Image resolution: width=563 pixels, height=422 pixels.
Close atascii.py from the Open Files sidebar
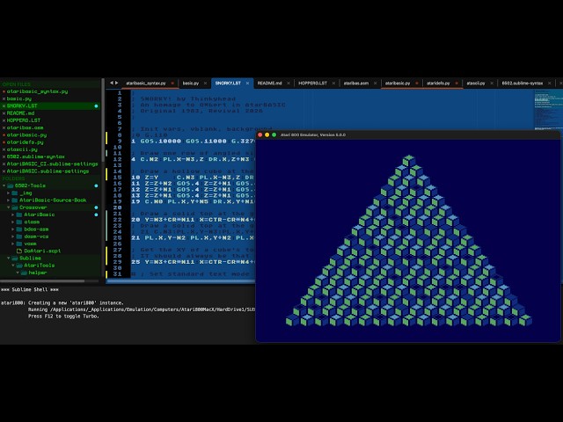4,149
